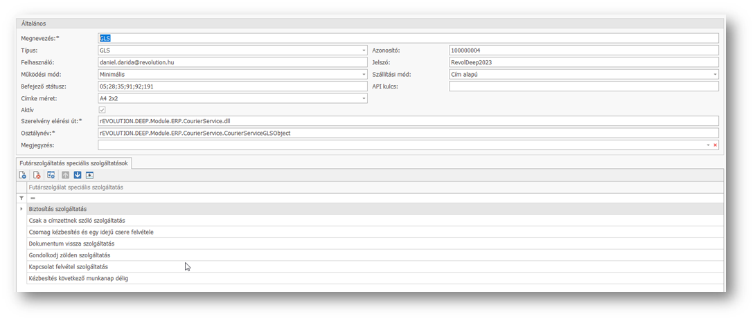Image resolution: width=755 pixels, height=321 pixels.
Task: Expand the Címke méret dropdown
Action: (x=364, y=99)
